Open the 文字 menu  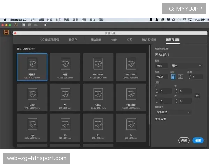pyautogui.click(x=58, y=20)
